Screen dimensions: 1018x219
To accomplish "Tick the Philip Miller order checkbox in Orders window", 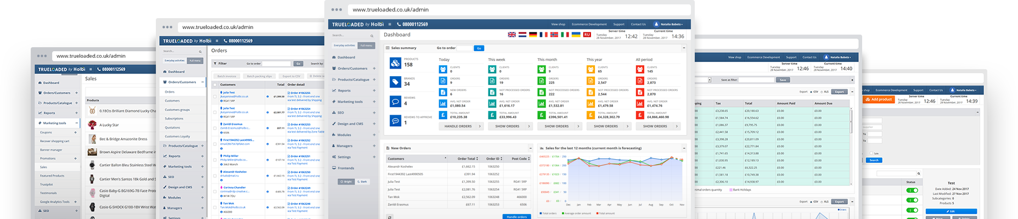I will tap(215, 159).
